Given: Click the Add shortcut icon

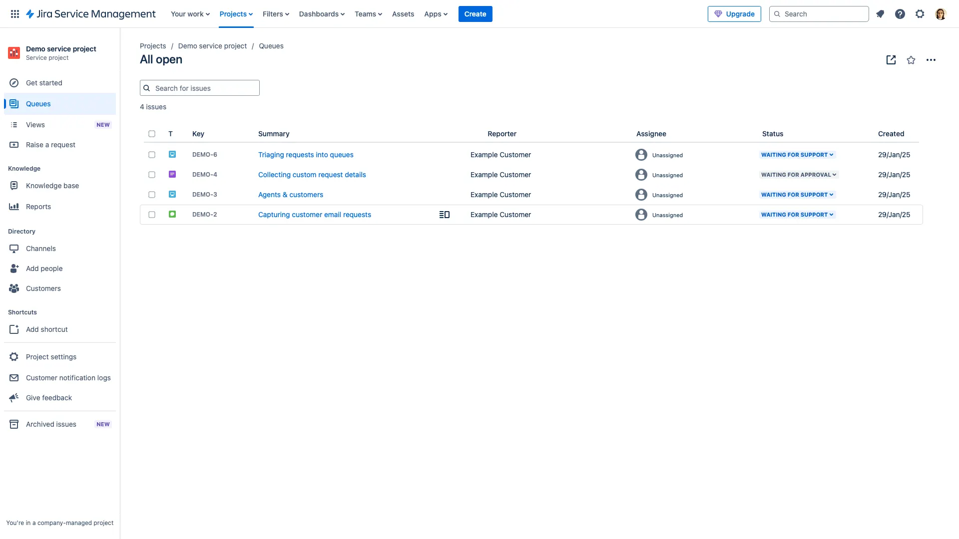Looking at the screenshot, I should click(x=14, y=329).
